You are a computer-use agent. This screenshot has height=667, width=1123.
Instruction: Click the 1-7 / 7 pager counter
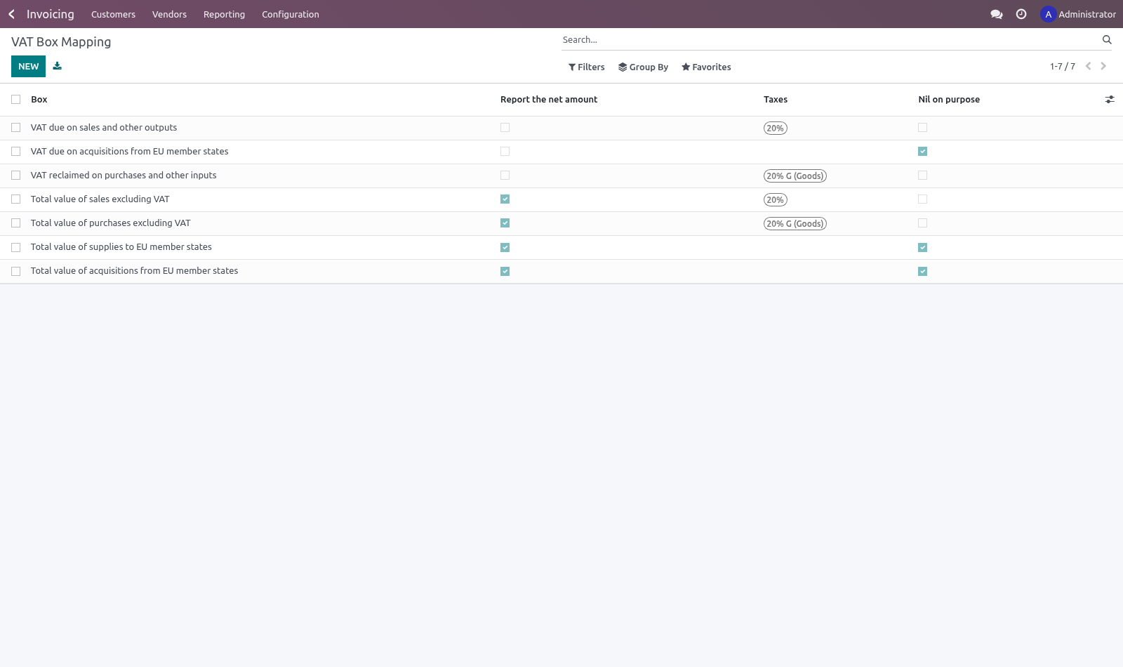pyautogui.click(x=1062, y=67)
